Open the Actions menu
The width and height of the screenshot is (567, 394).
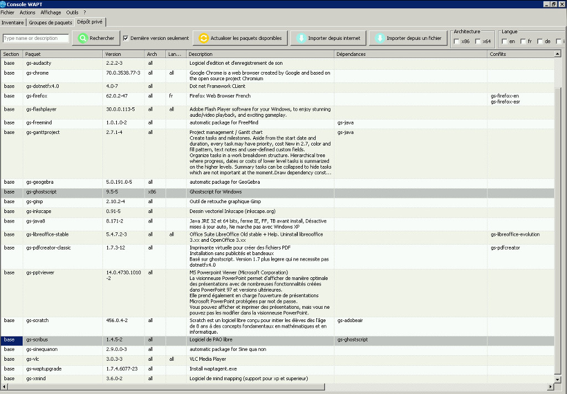point(28,13)
